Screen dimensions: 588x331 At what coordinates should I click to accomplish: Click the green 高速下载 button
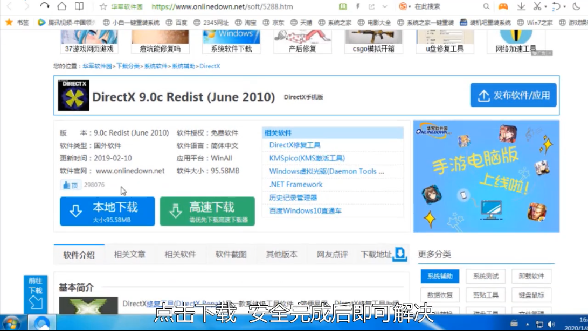click(207, 211)
